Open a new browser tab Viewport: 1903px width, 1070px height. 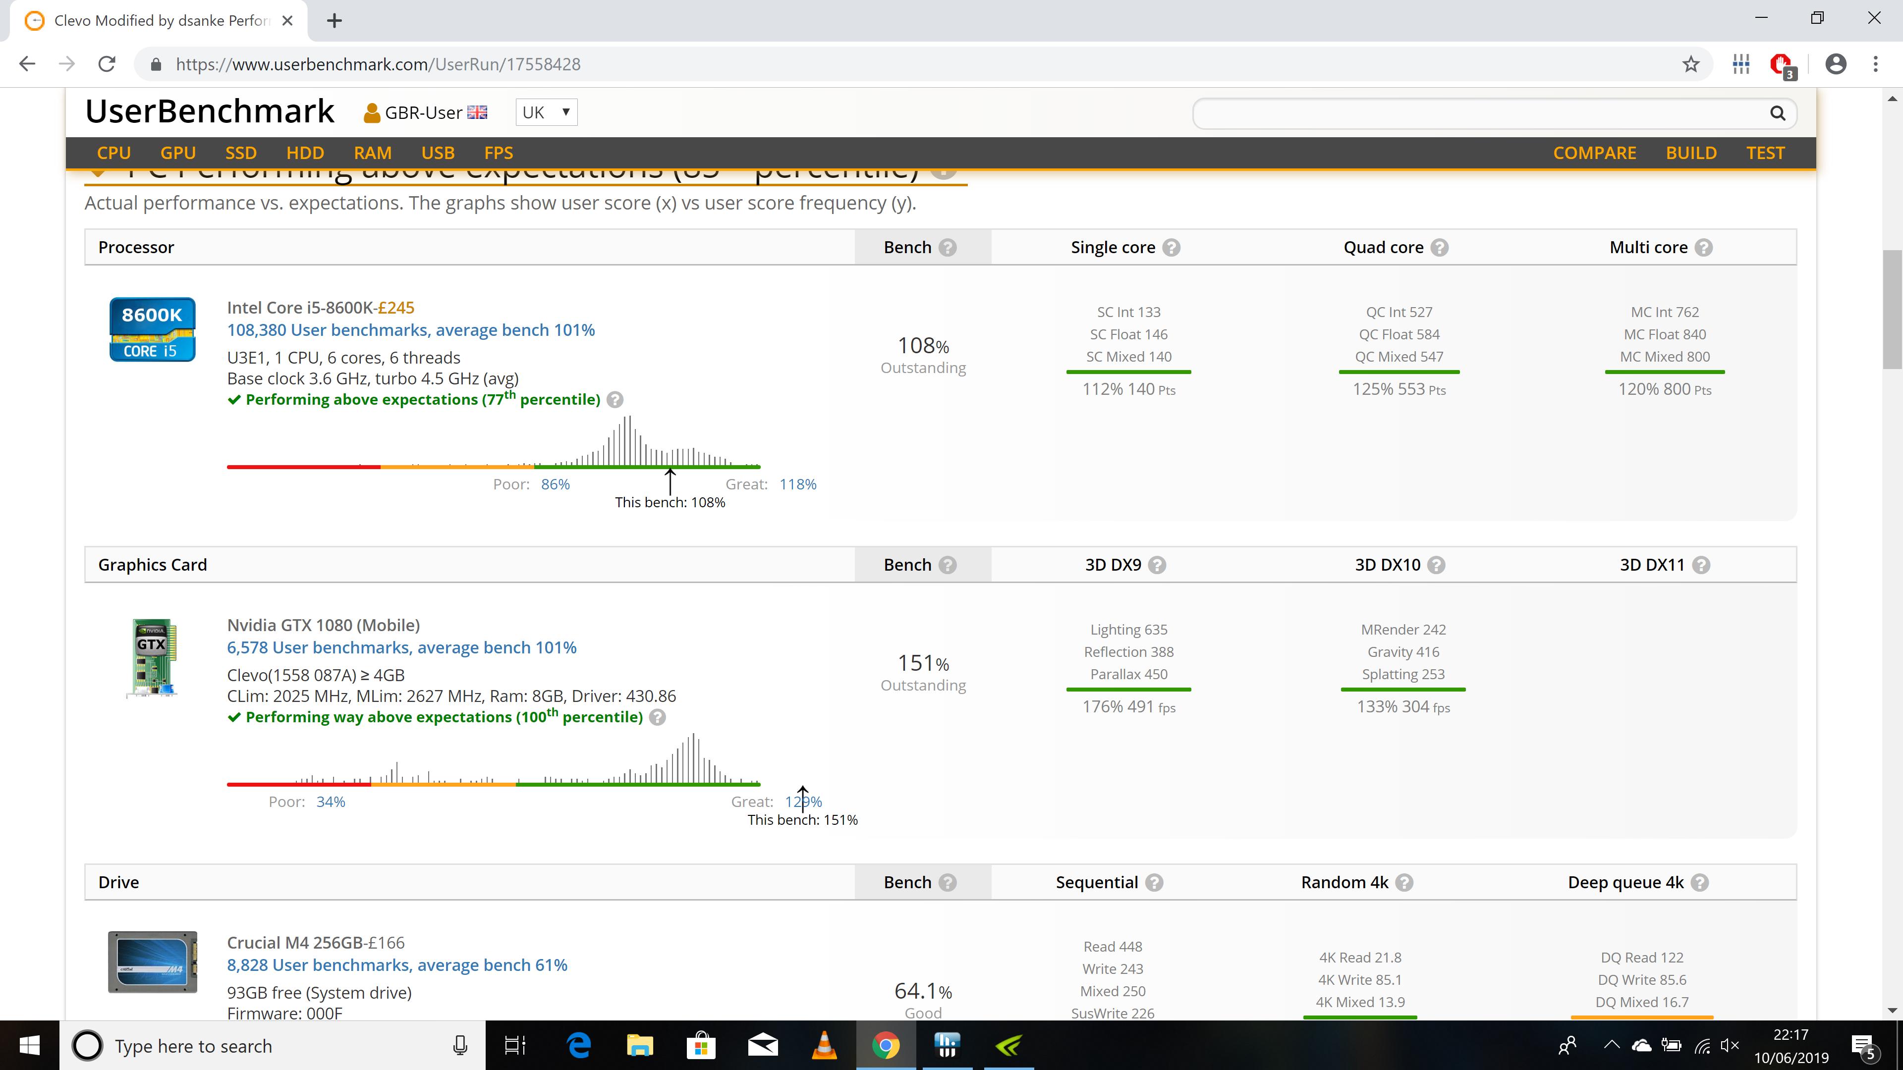pos(334,21)
